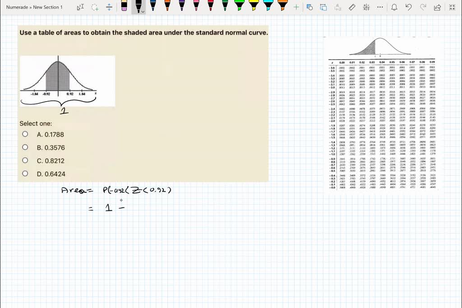
Task: Expand the black pen options chevron
Action: click(143, 11)
